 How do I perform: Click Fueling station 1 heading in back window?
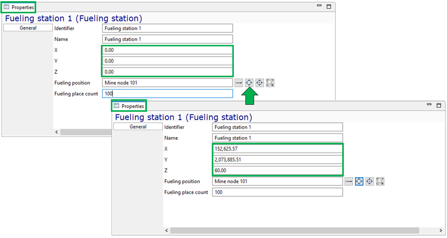click(73, 18)
